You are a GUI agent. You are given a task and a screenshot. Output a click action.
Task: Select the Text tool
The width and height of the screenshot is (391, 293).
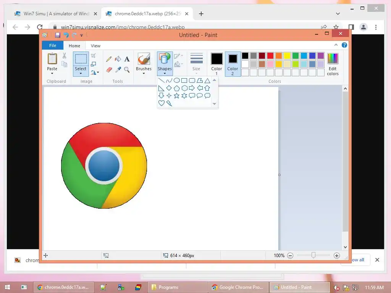127,59
